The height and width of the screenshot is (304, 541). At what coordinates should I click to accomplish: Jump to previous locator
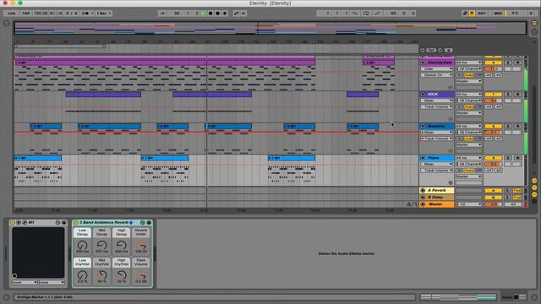pos(423,51)
